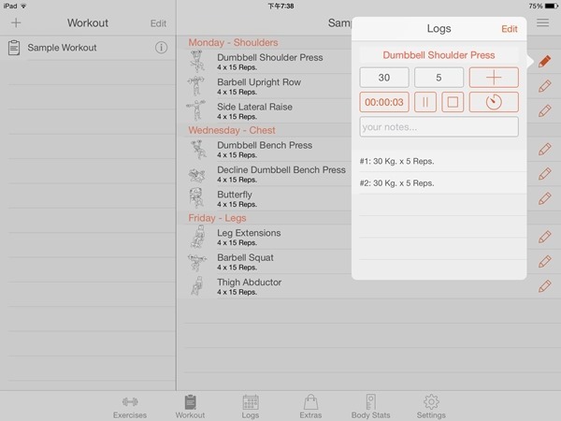Click the Barbell Squat exercise thumbnail

coord(197,262)
